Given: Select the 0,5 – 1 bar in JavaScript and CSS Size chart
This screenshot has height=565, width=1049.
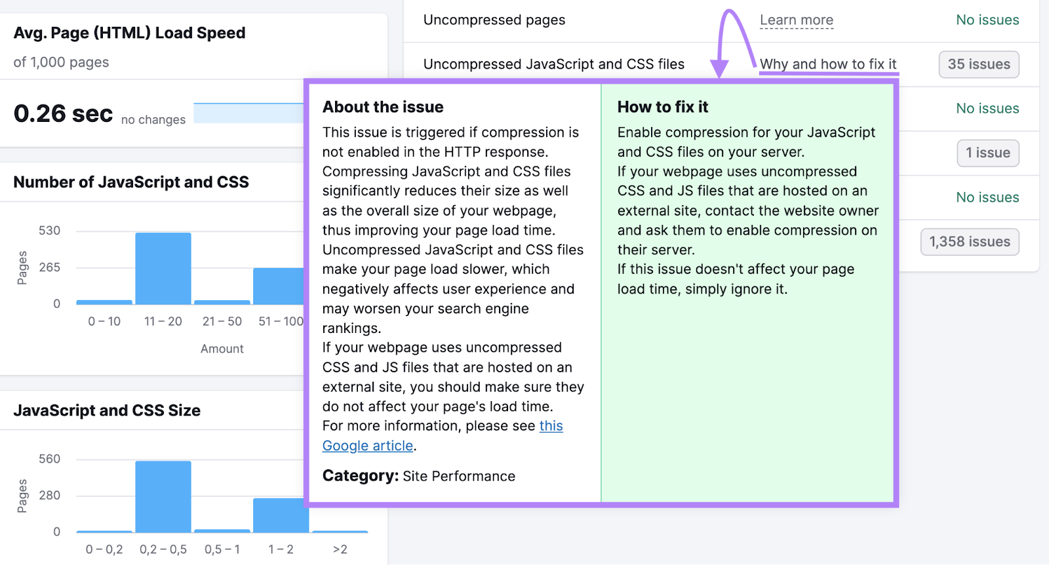Looking at the screenshot, I should tap(222, 530).
